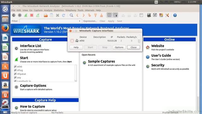Open the Edit menu
This screenshot has width=202, height=114.
19,10
